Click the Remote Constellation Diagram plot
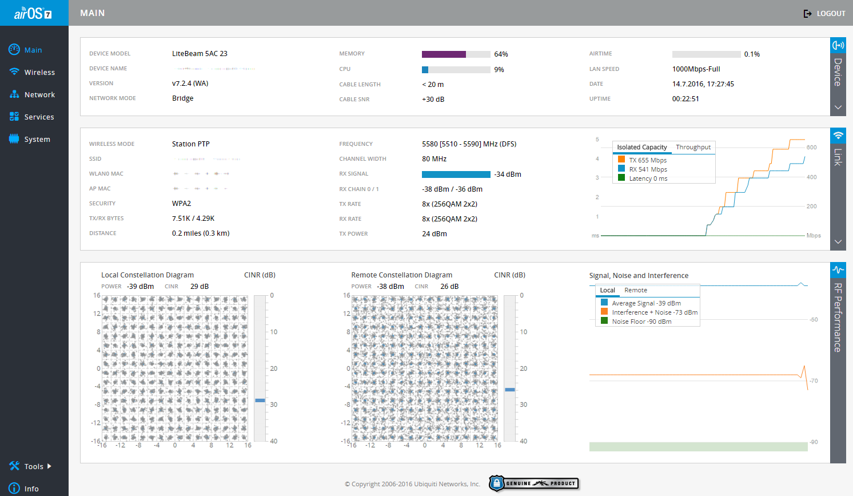The height and width of the screenshot is (496, 853). [425, 368]
